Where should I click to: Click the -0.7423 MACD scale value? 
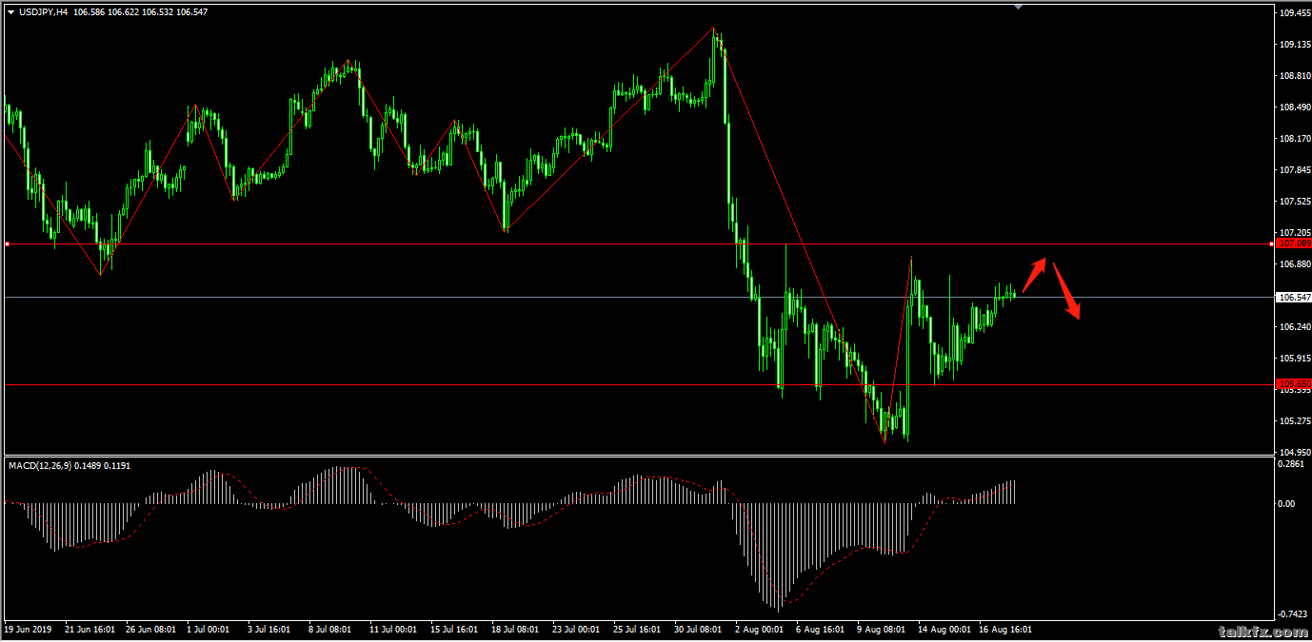pyautogui.click(x=1291, y=613)
